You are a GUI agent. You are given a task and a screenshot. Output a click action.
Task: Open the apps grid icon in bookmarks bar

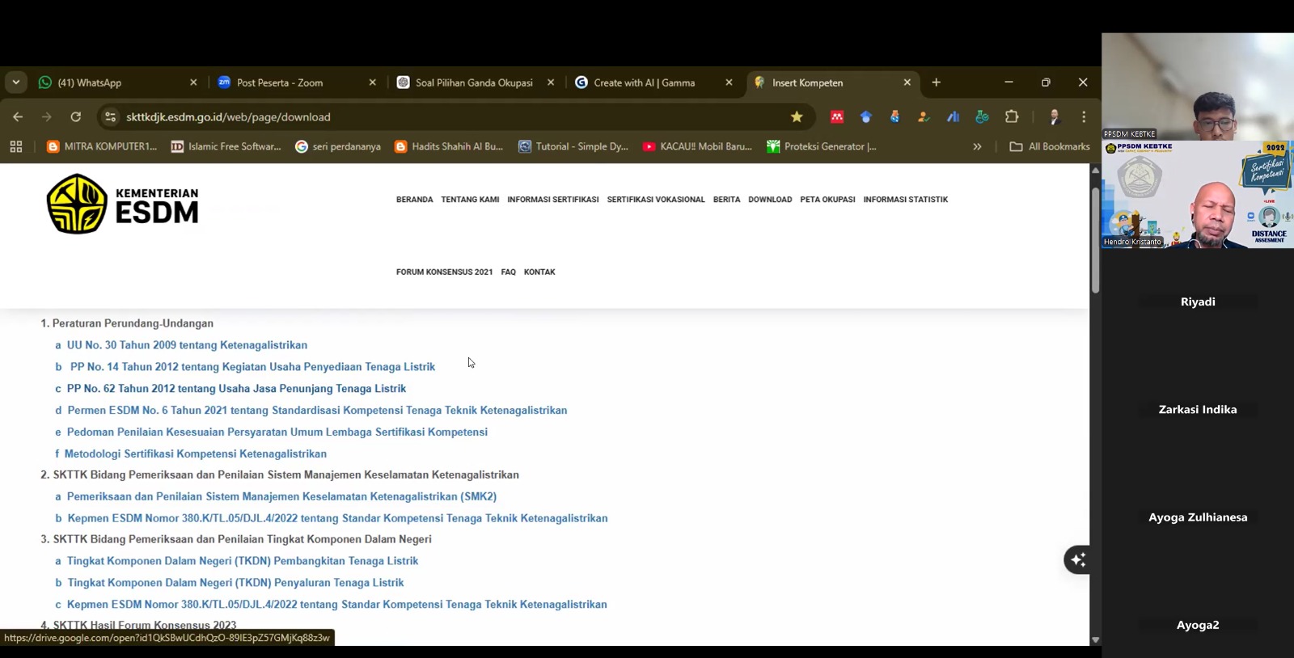tap(16, 146)
